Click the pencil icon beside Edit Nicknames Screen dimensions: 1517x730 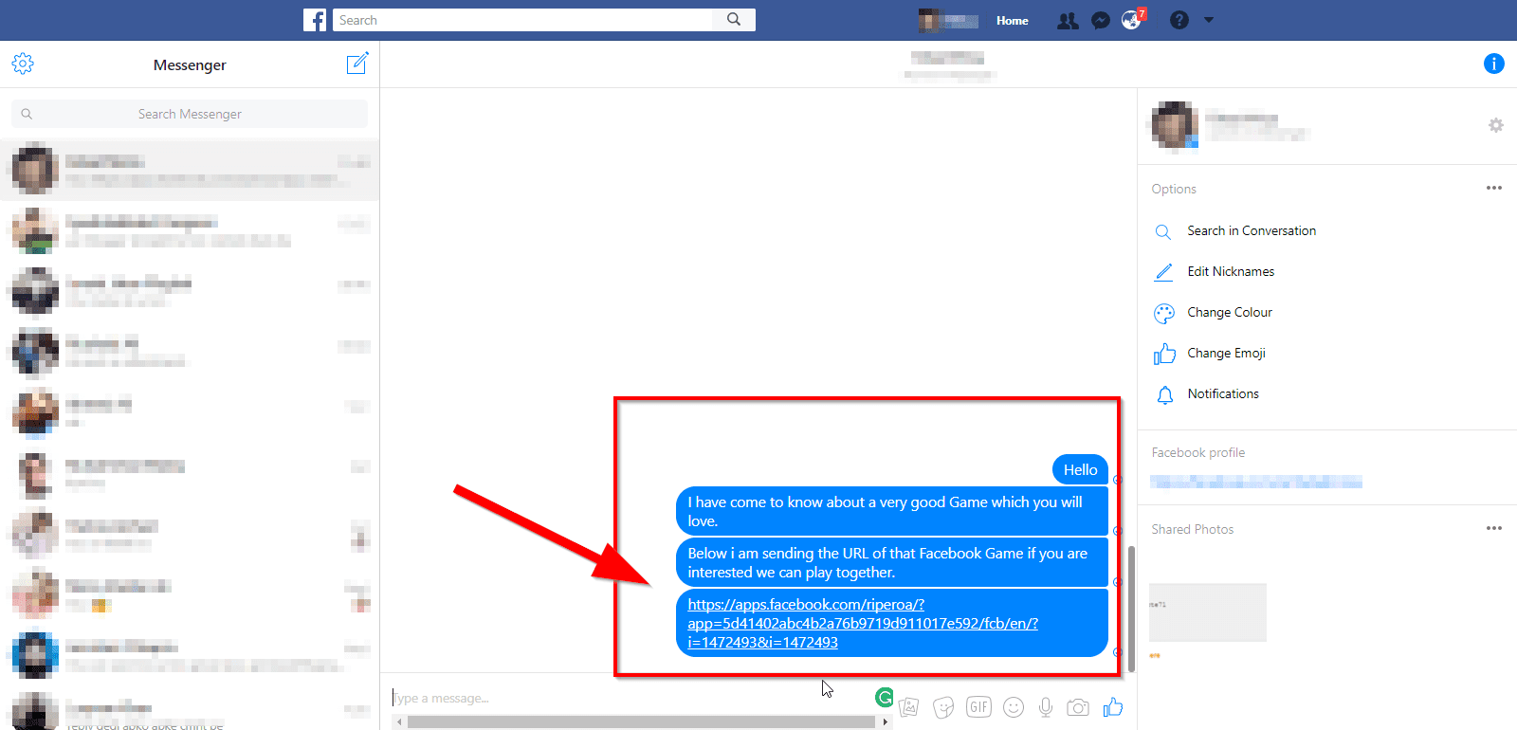1163,272
